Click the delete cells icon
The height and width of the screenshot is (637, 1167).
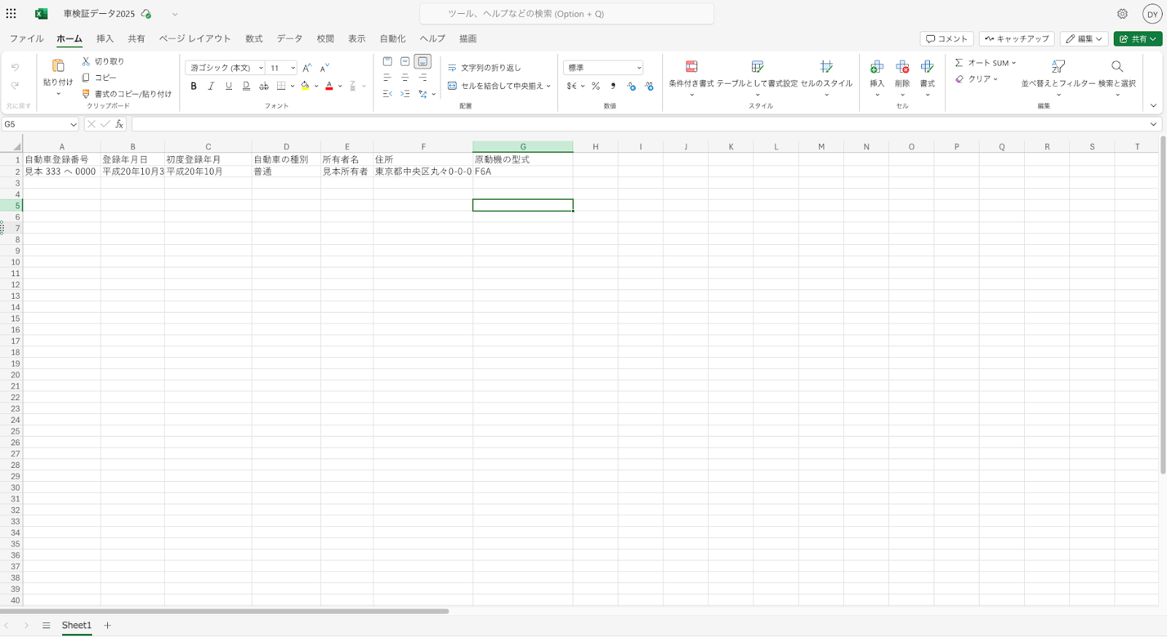902,67
